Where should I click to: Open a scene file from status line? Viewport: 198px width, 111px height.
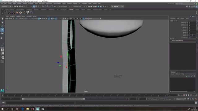pos(17,6)
